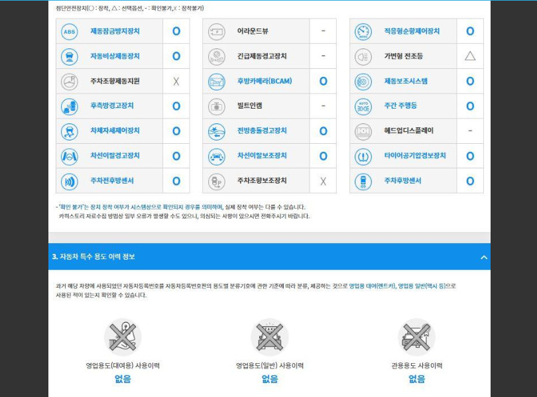Click the dash mark for 어라운드뷰
537x397 pixels.
click(323, 31)
